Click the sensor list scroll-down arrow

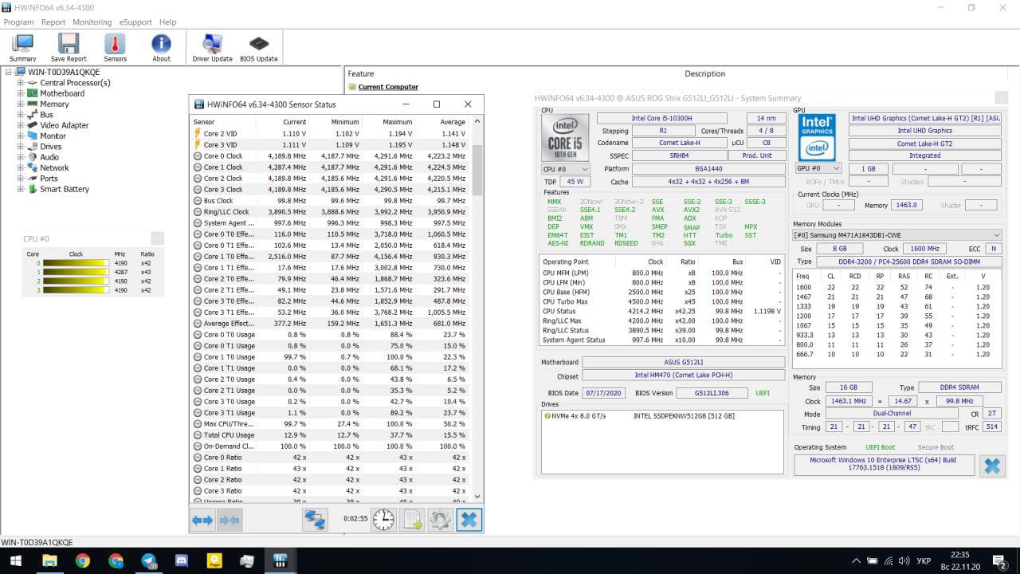pyautogui.click(x=477, y=496)
